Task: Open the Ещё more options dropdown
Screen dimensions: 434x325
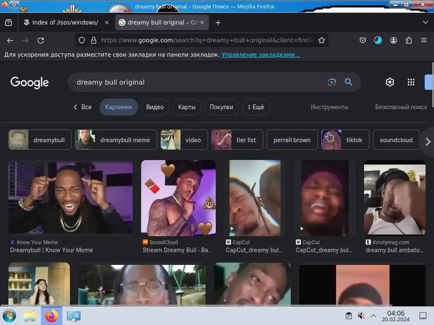Action: [x=256, y=107]
